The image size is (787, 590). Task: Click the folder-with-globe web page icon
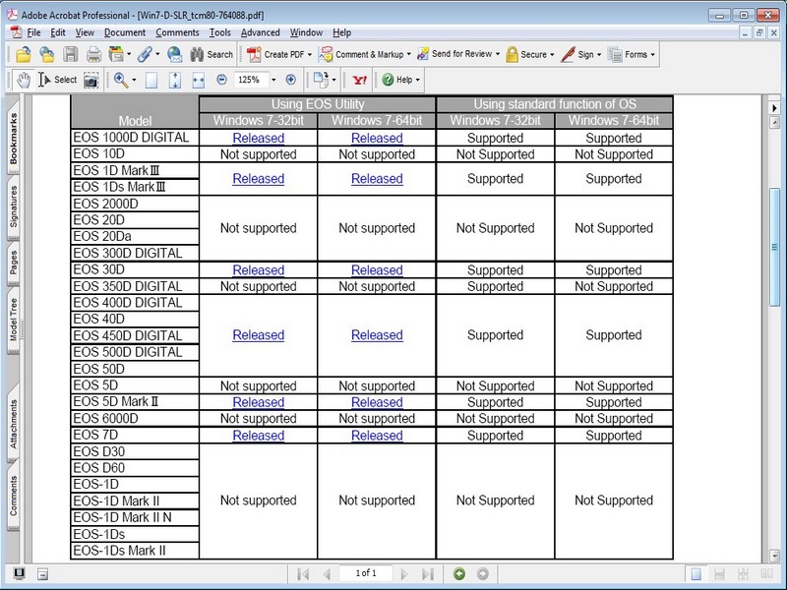[x=46, y=54]
